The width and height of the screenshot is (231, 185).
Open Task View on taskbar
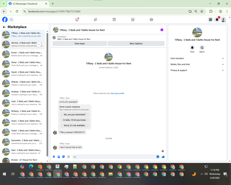pos(13,174)
